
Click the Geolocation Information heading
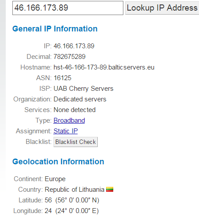[58, 162]
